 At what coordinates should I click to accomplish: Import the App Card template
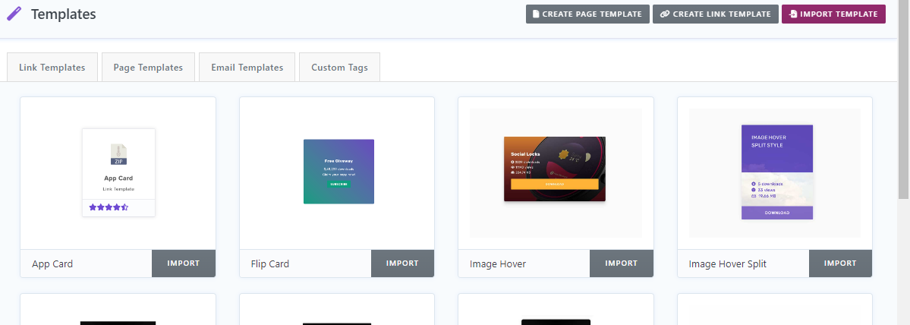pyautogui.click(x=184, y=263)
